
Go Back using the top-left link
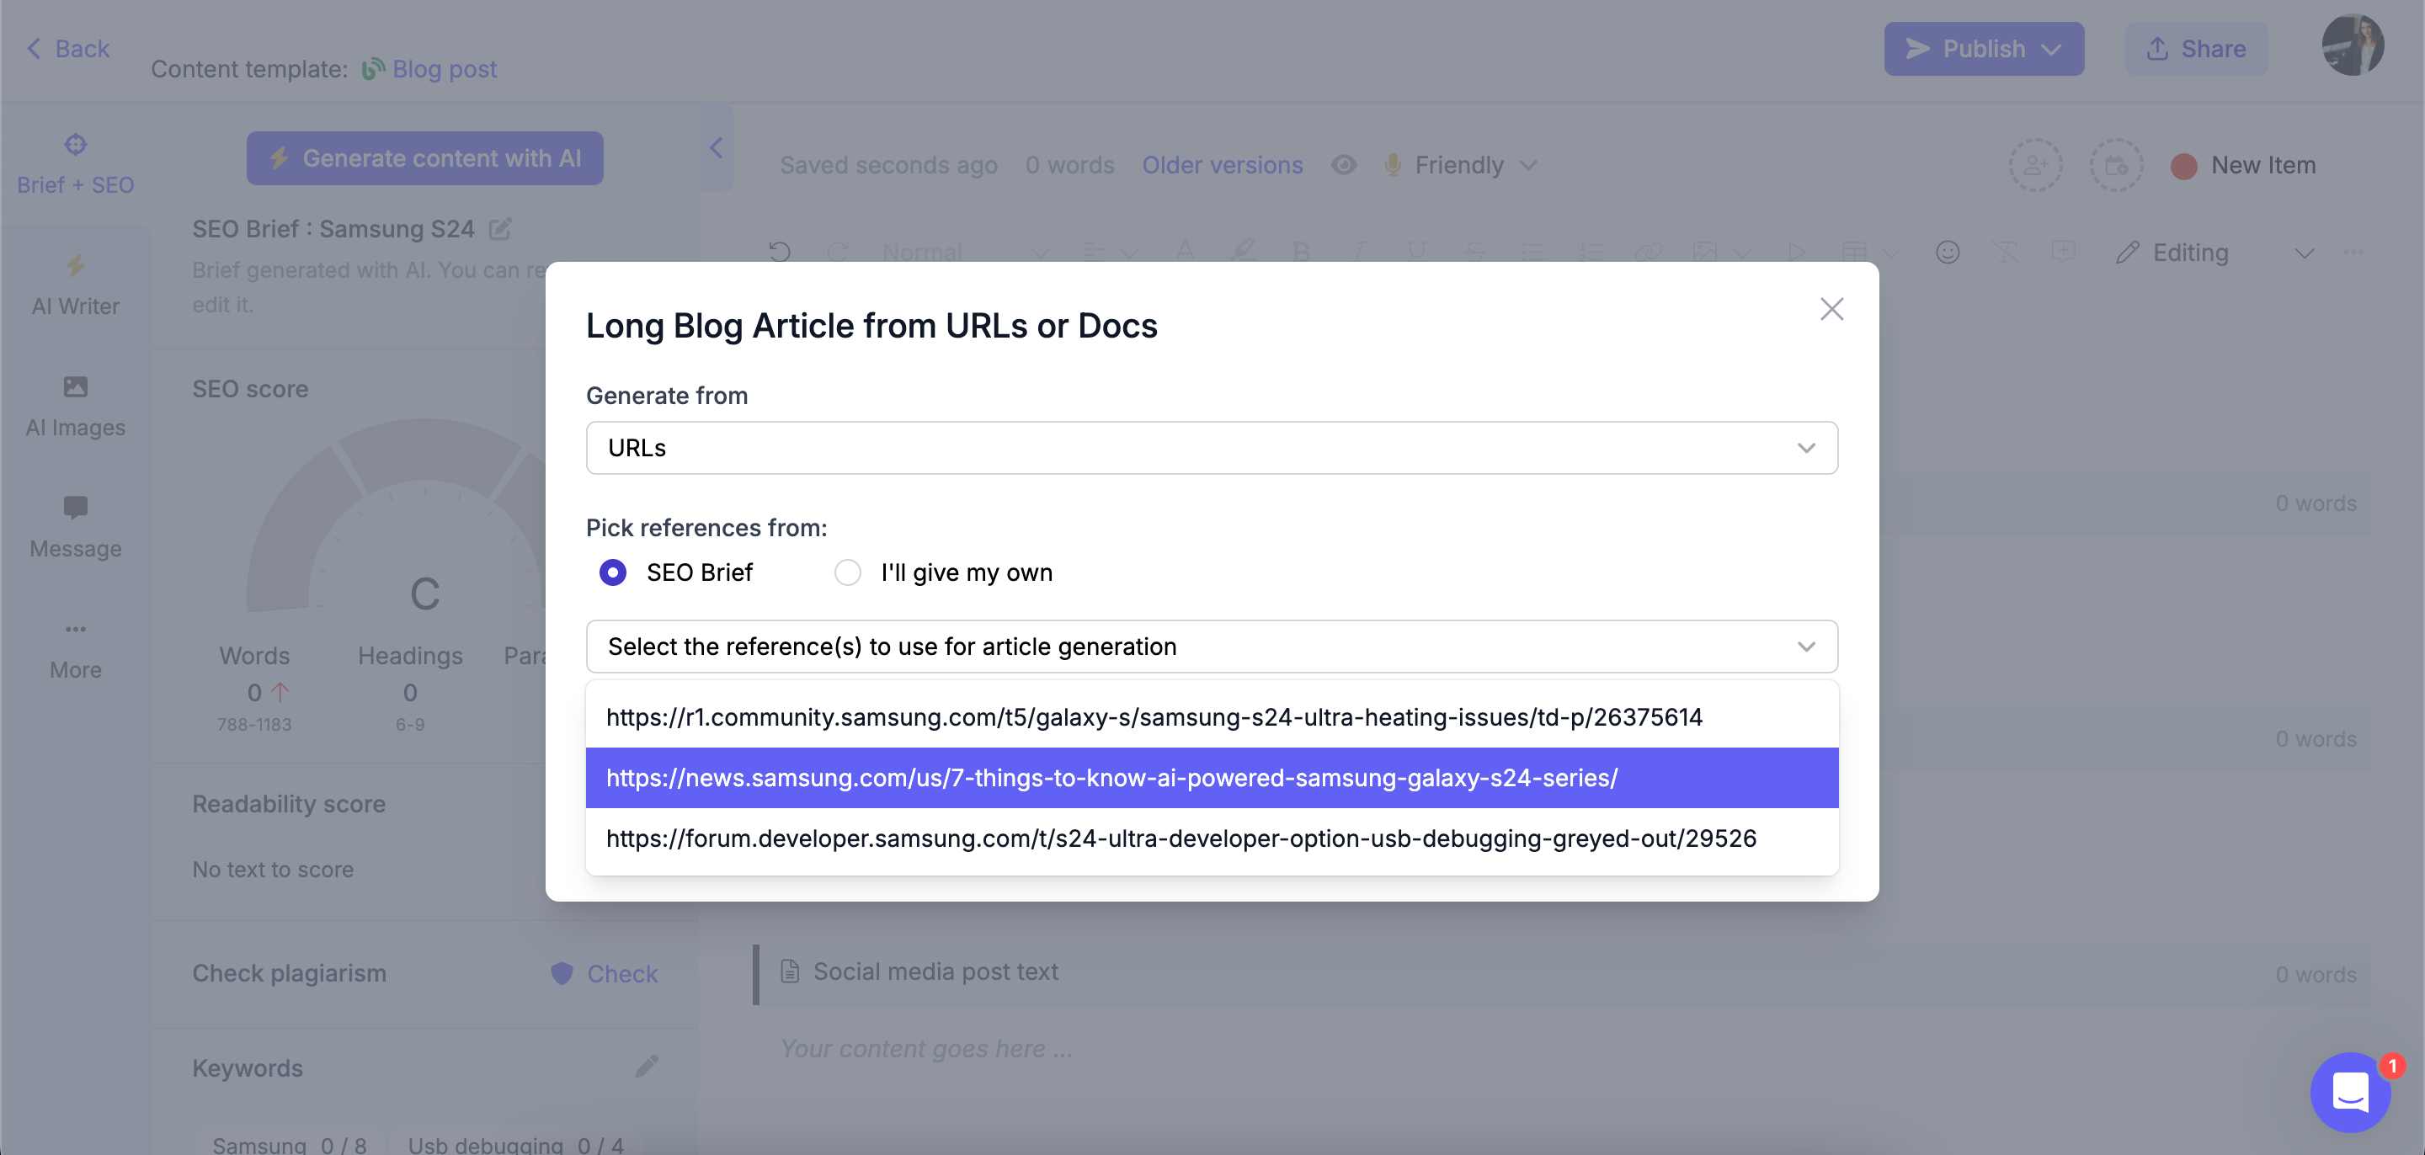pyautogui.click(x=67, y=48)
